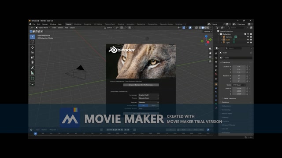282x158 pixels.
Task: Expand the Camera item in outliner
Action: [221, 37]
